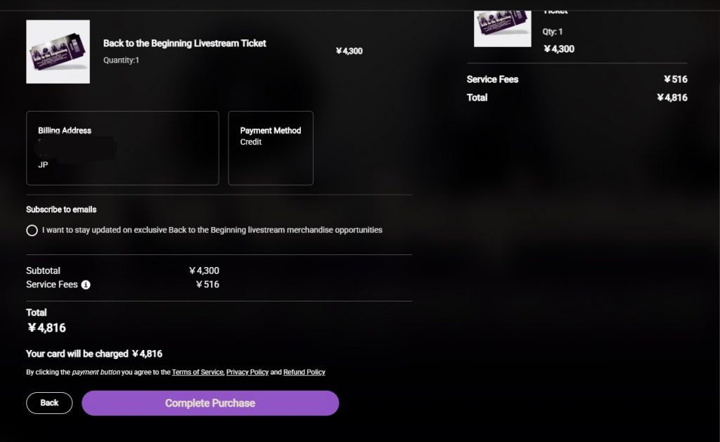
Task: Open the Refund Policy link
Action: pos(304,372)
